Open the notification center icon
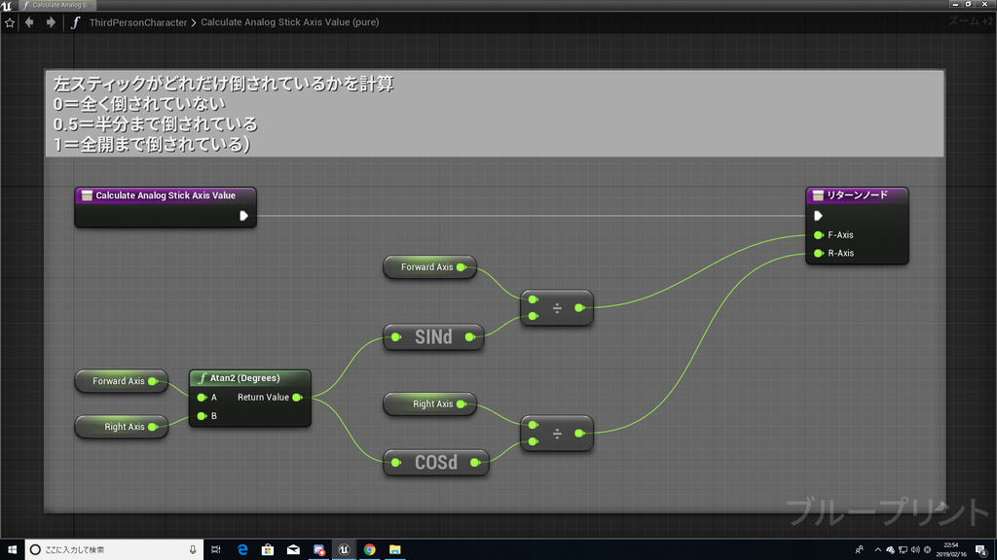The image size is (997, 560). coord(981,550)
